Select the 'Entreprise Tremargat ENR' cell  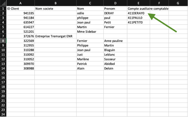(x=56, y=36)
